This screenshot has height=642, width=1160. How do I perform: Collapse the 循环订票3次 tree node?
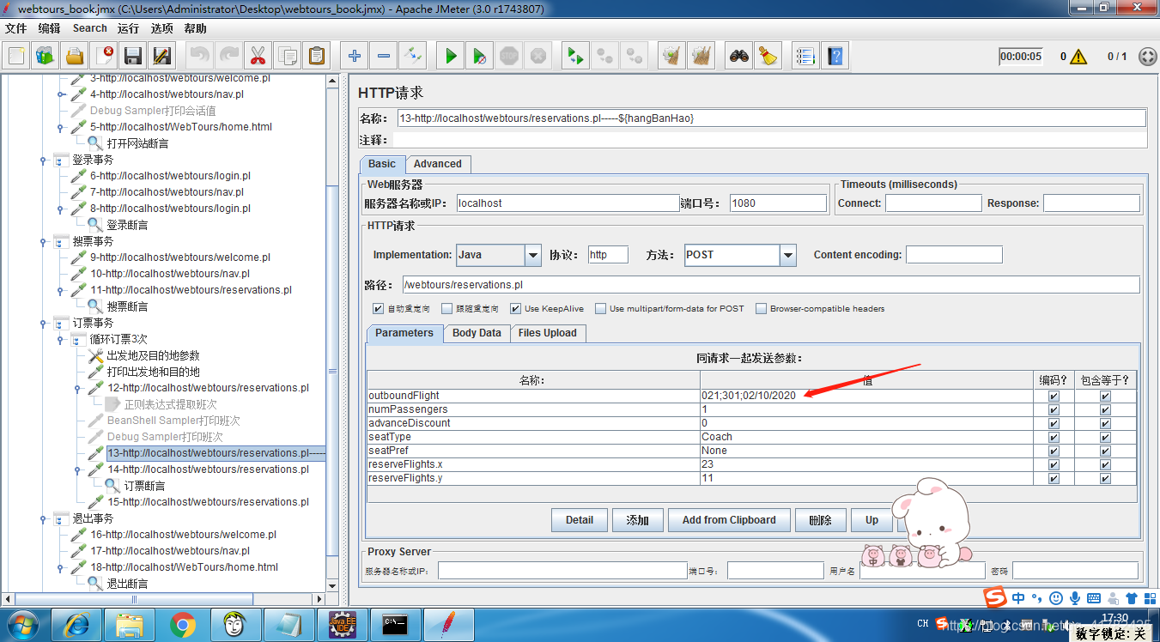(x=60, y=340)
